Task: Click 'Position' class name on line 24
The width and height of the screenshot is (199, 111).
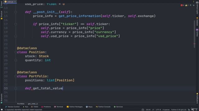Action: [37, 52]
